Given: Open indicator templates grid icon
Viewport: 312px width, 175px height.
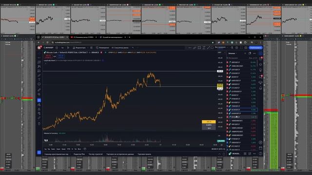Looking at the screenshot, I should [x=91, y=48].
